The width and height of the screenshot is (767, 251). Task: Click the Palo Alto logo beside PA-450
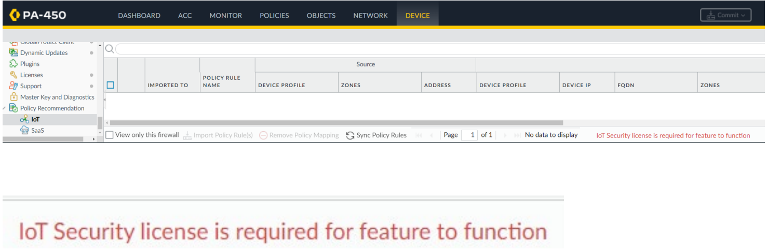(x=14, y=15)
